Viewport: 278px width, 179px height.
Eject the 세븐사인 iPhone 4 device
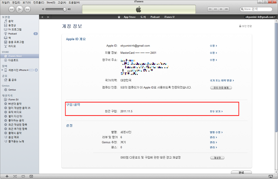point(36,70)
